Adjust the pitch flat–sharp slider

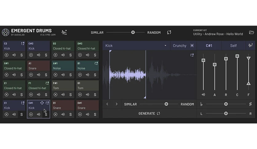pyautogui.click(x=226, y=104)
